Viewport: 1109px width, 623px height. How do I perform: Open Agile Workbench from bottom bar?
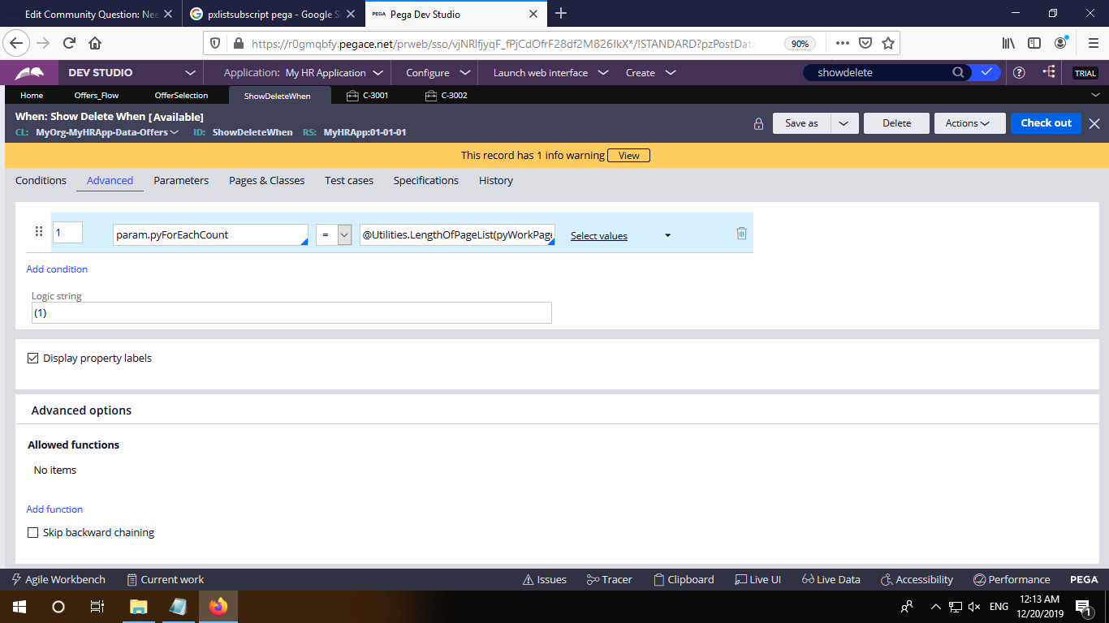[58, 579]
